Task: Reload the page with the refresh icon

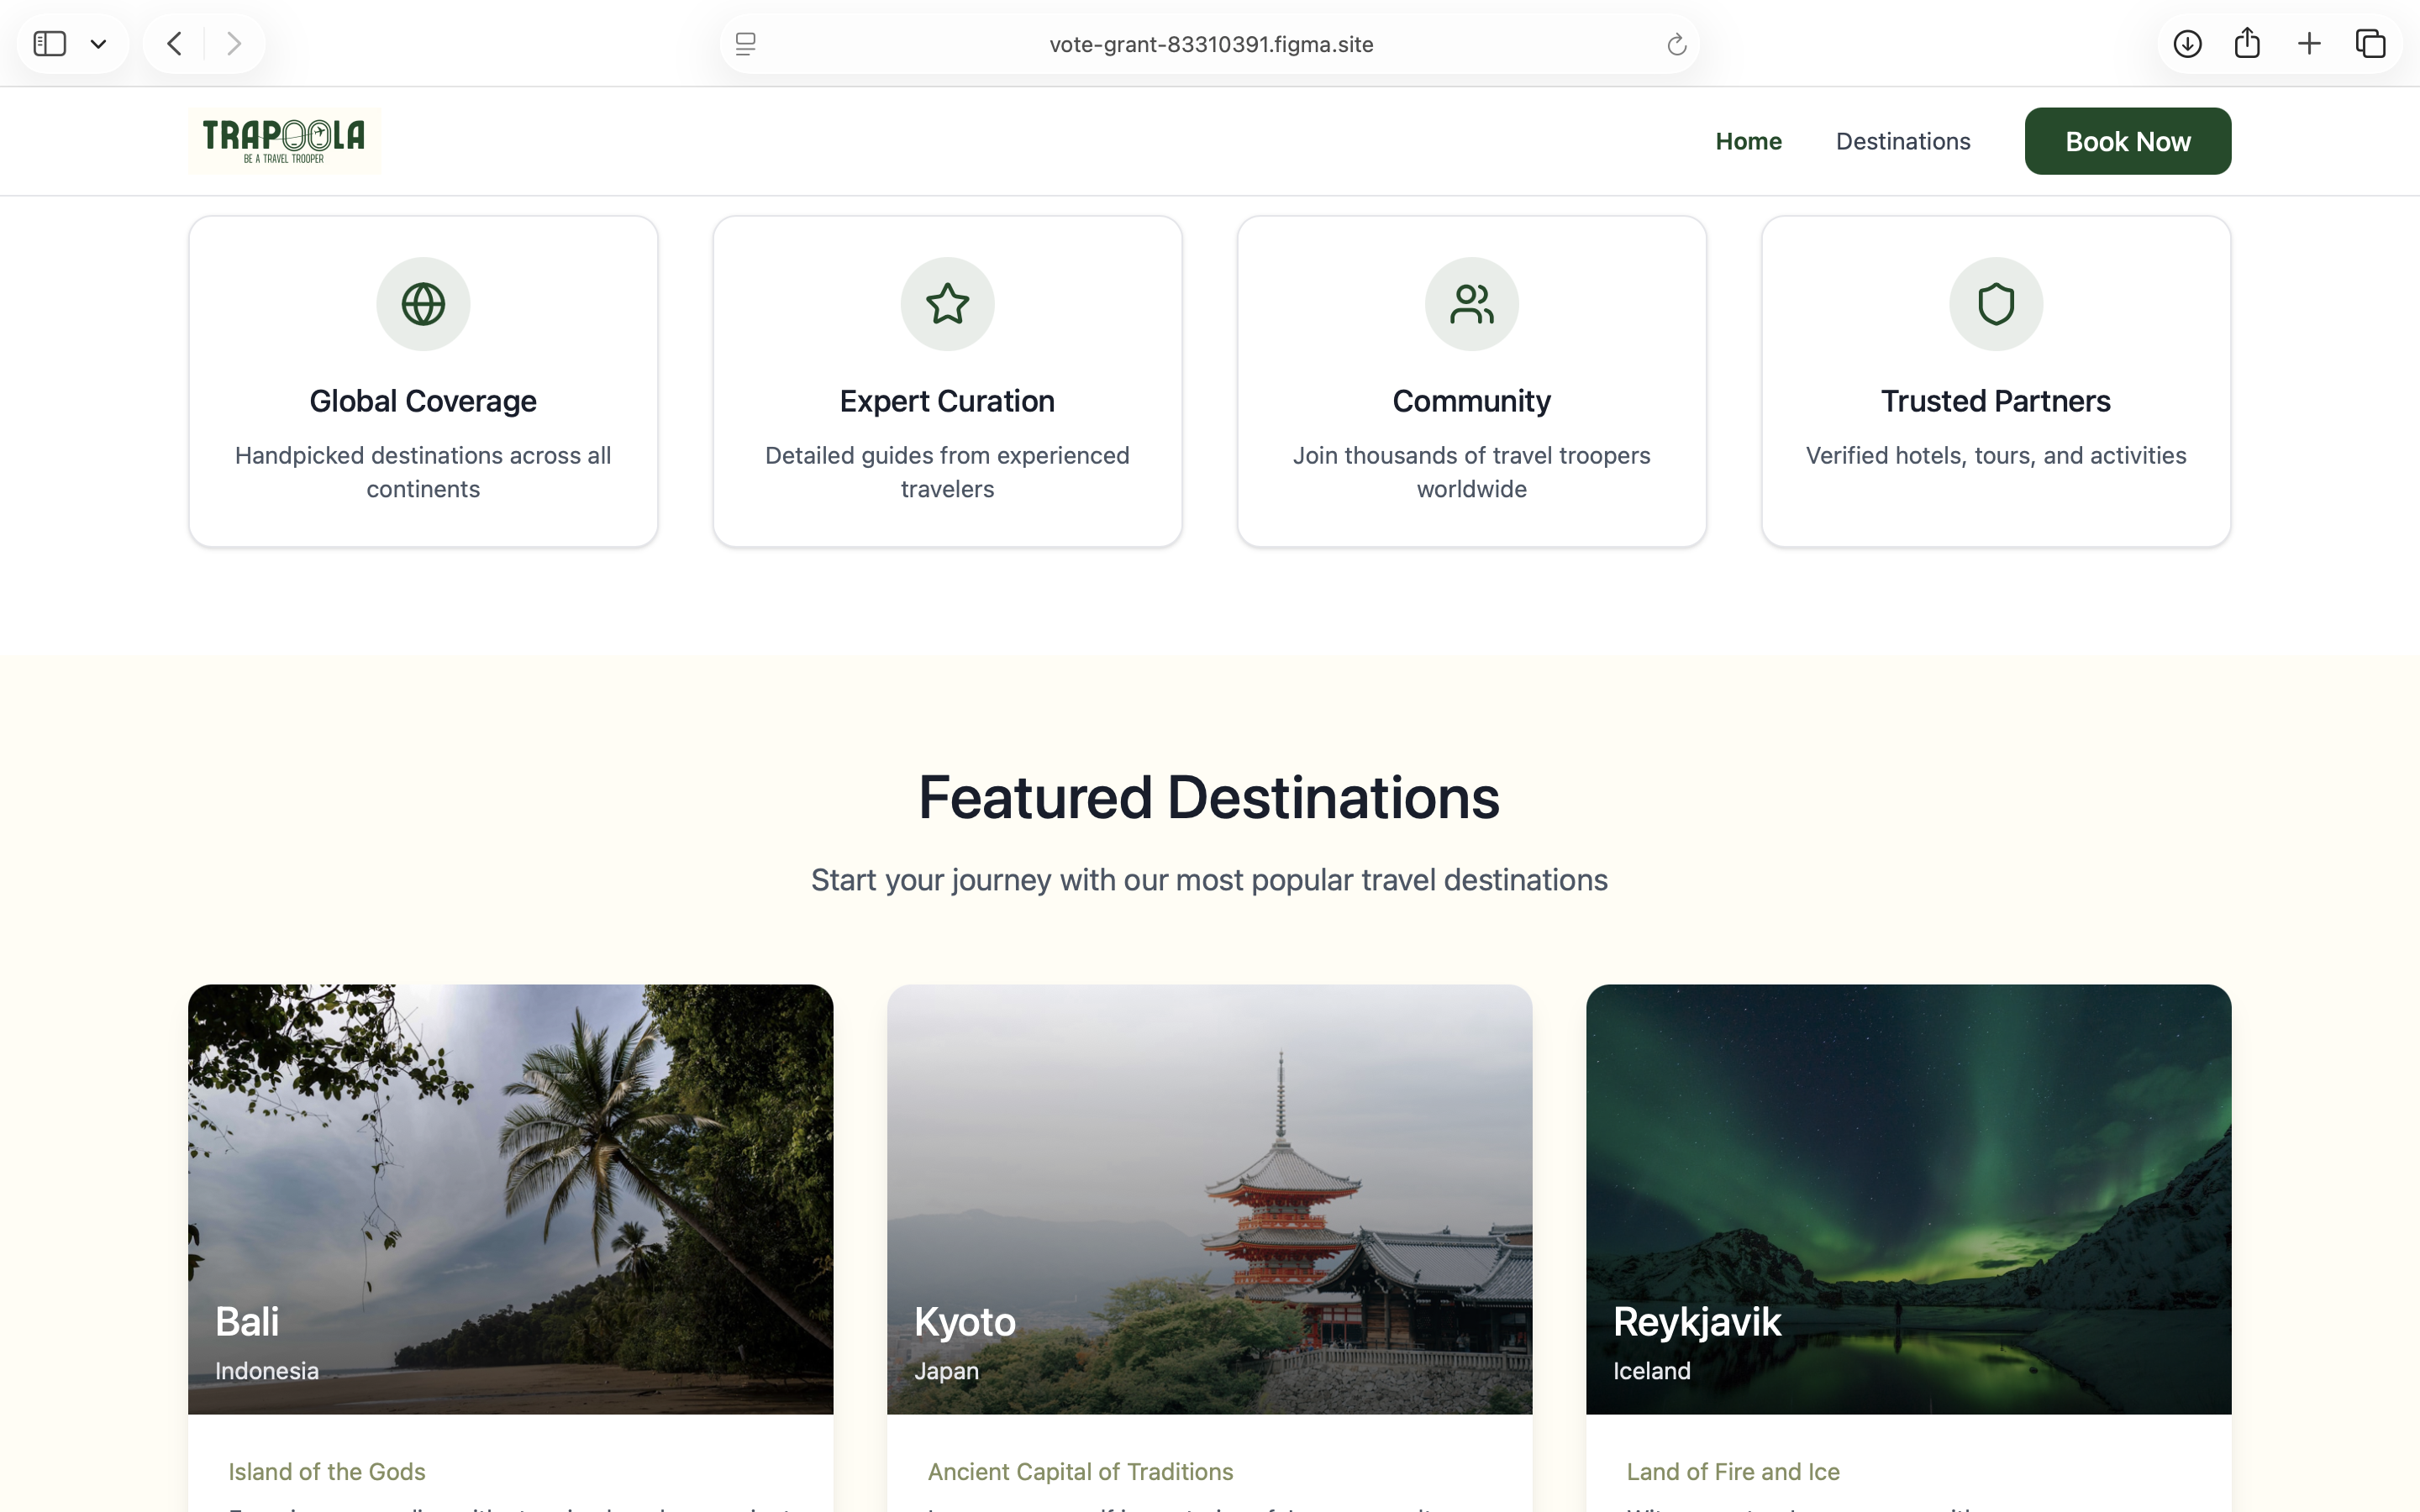Action: point(1677,44)
